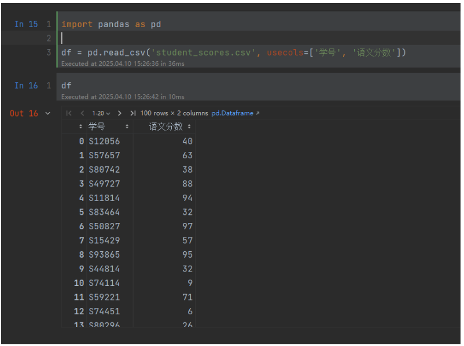Click the In 15 cell label
The image size is (464, 346).
click(26, 24)
